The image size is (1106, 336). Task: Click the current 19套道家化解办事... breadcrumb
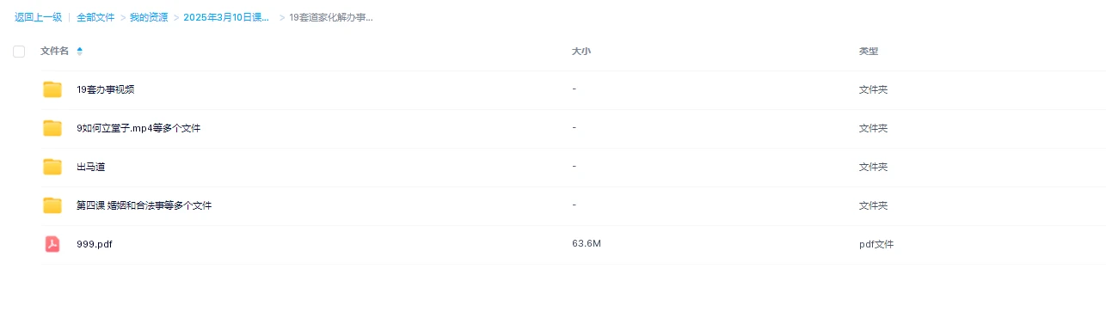click(x=331, y=17)
